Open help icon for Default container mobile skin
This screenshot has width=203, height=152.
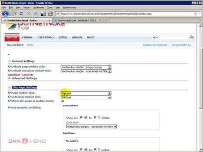tap(9, 71)
